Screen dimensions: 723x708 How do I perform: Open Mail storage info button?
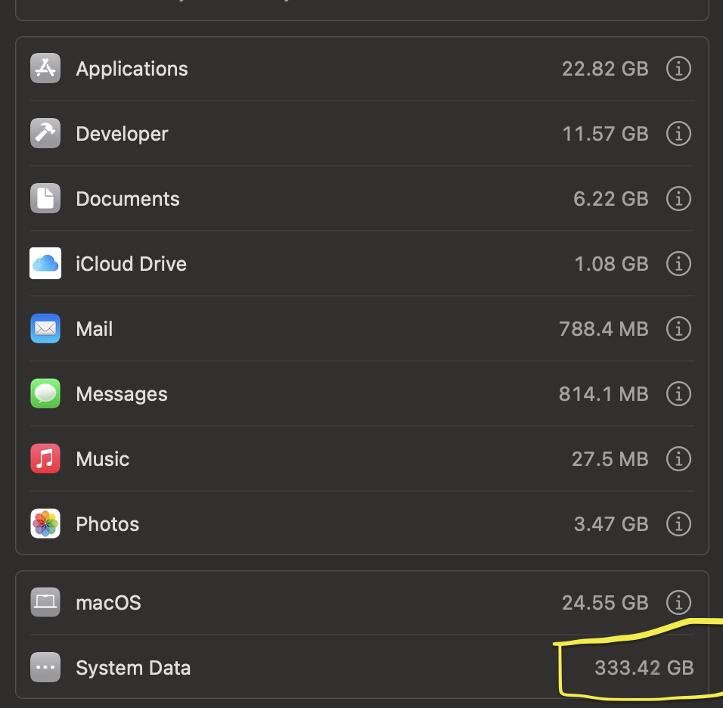[678, 329]
